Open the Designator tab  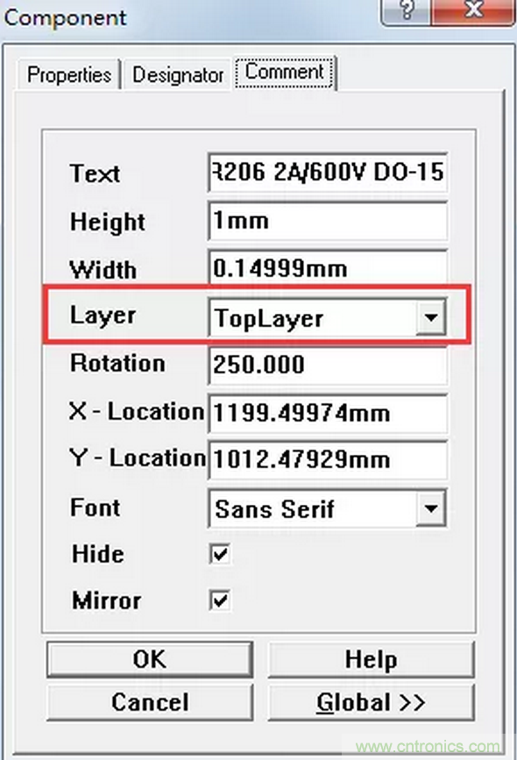178,75
